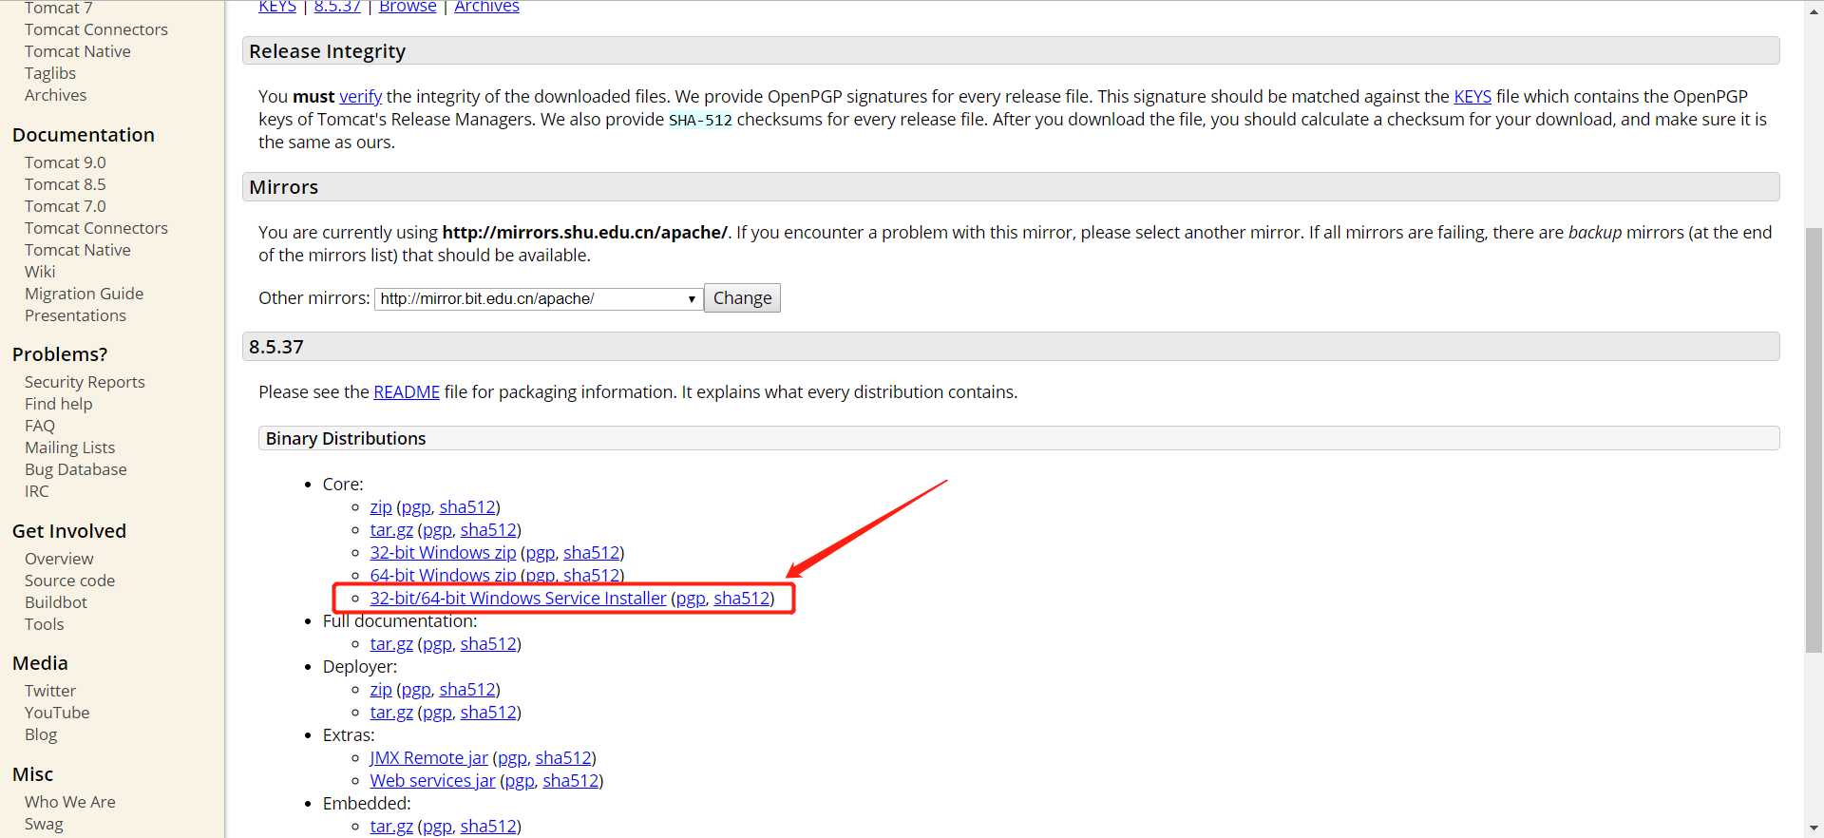
Task: Click the scrollbar down arrow
Action: (1814, 828)
